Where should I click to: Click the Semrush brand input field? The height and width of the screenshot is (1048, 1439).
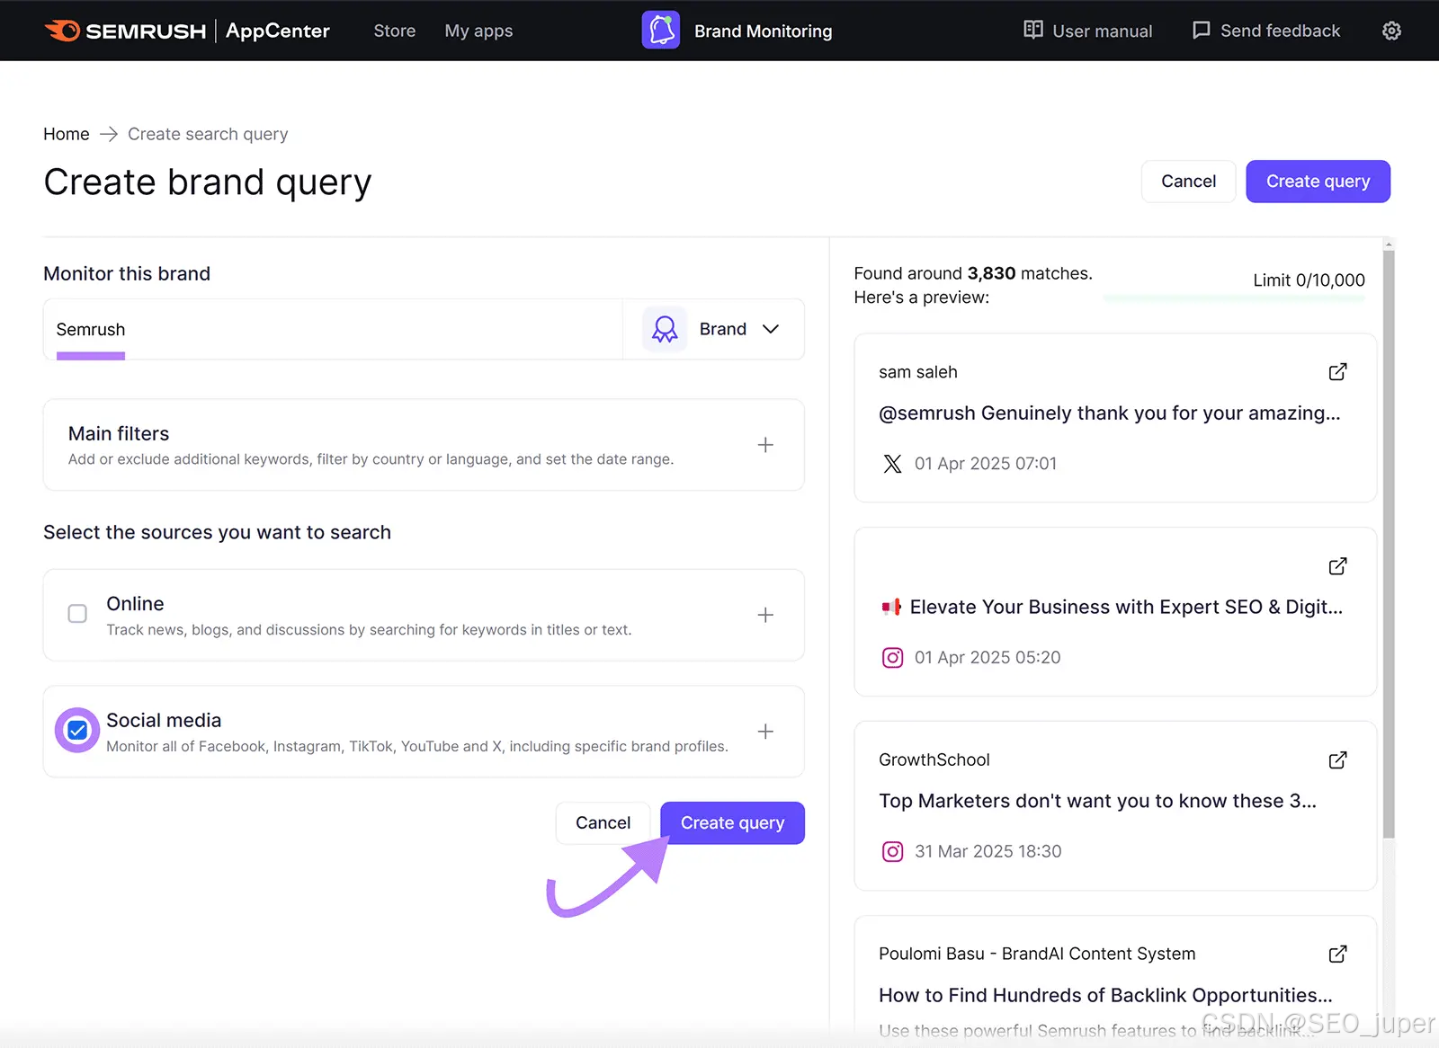(x=333, y=329)
